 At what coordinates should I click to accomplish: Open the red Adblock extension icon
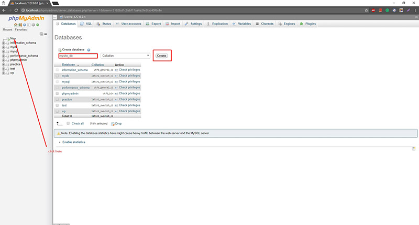[373, 10]
